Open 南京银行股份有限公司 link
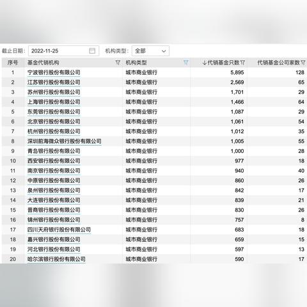The height and width of the screenshot is (307, 307). coord(54,171)
